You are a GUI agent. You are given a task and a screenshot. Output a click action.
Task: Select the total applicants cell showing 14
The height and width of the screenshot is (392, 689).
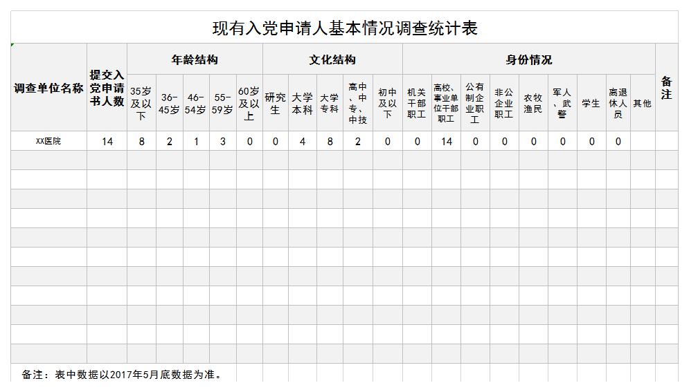click(107, 141)
